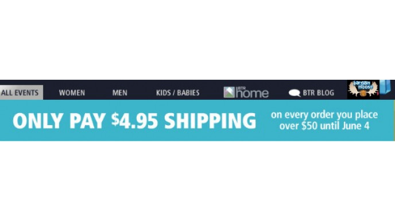395x222 pixels.
Task: Go to the MEN section
Action: pyautogui.click(x=119, y=92)
